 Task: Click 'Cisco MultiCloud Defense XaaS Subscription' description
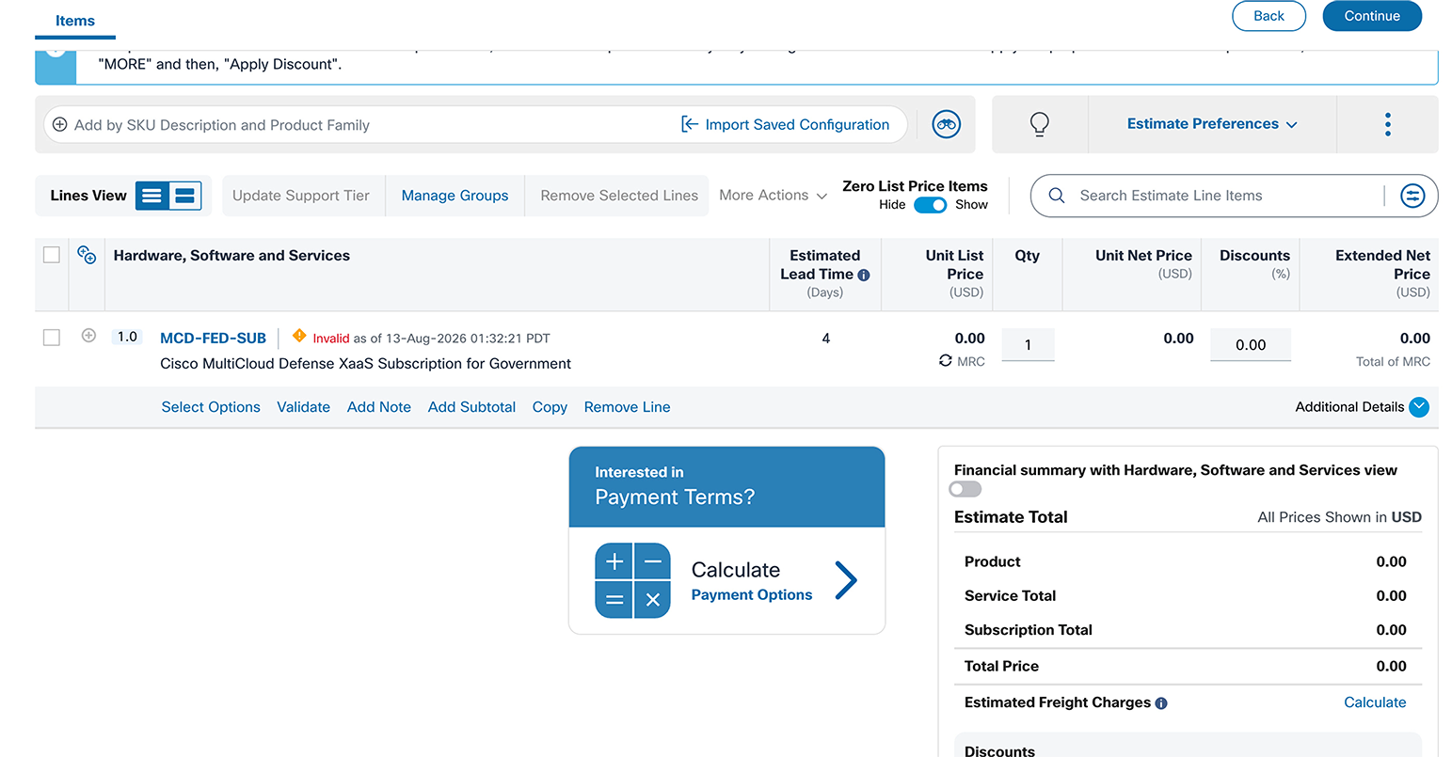tap(365, 364)
